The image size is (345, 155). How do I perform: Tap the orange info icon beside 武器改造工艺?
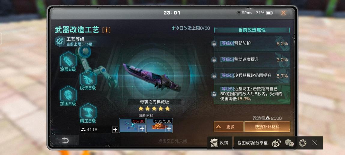106,30
